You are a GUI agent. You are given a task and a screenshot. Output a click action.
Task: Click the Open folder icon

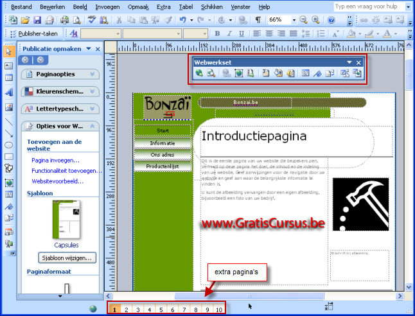point(25,20)
